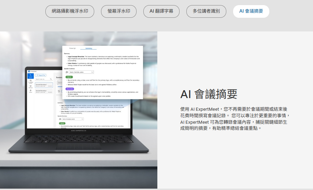Click the search magnifier icon in file list
313x190 pixels.
click(51, 79)
